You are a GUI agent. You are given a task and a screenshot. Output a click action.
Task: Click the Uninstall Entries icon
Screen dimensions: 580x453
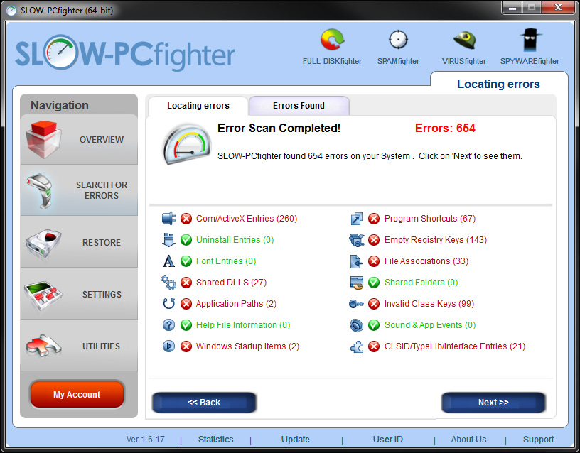click(168, 240)
